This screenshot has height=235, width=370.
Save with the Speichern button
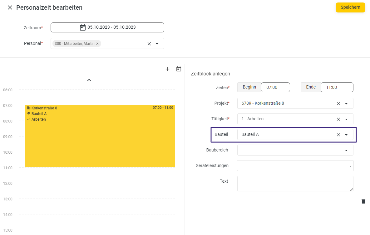[350, 7]
